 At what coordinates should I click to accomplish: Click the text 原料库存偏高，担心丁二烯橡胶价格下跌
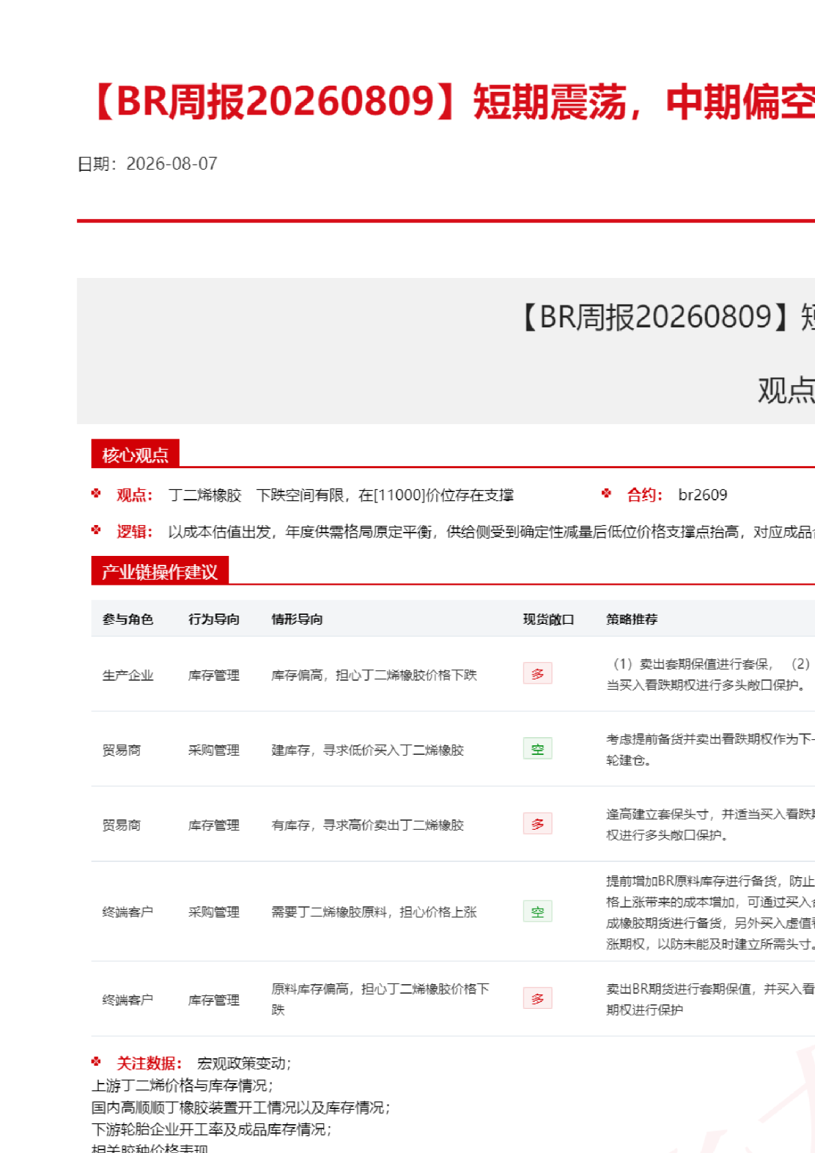click(x=381, y=999)
